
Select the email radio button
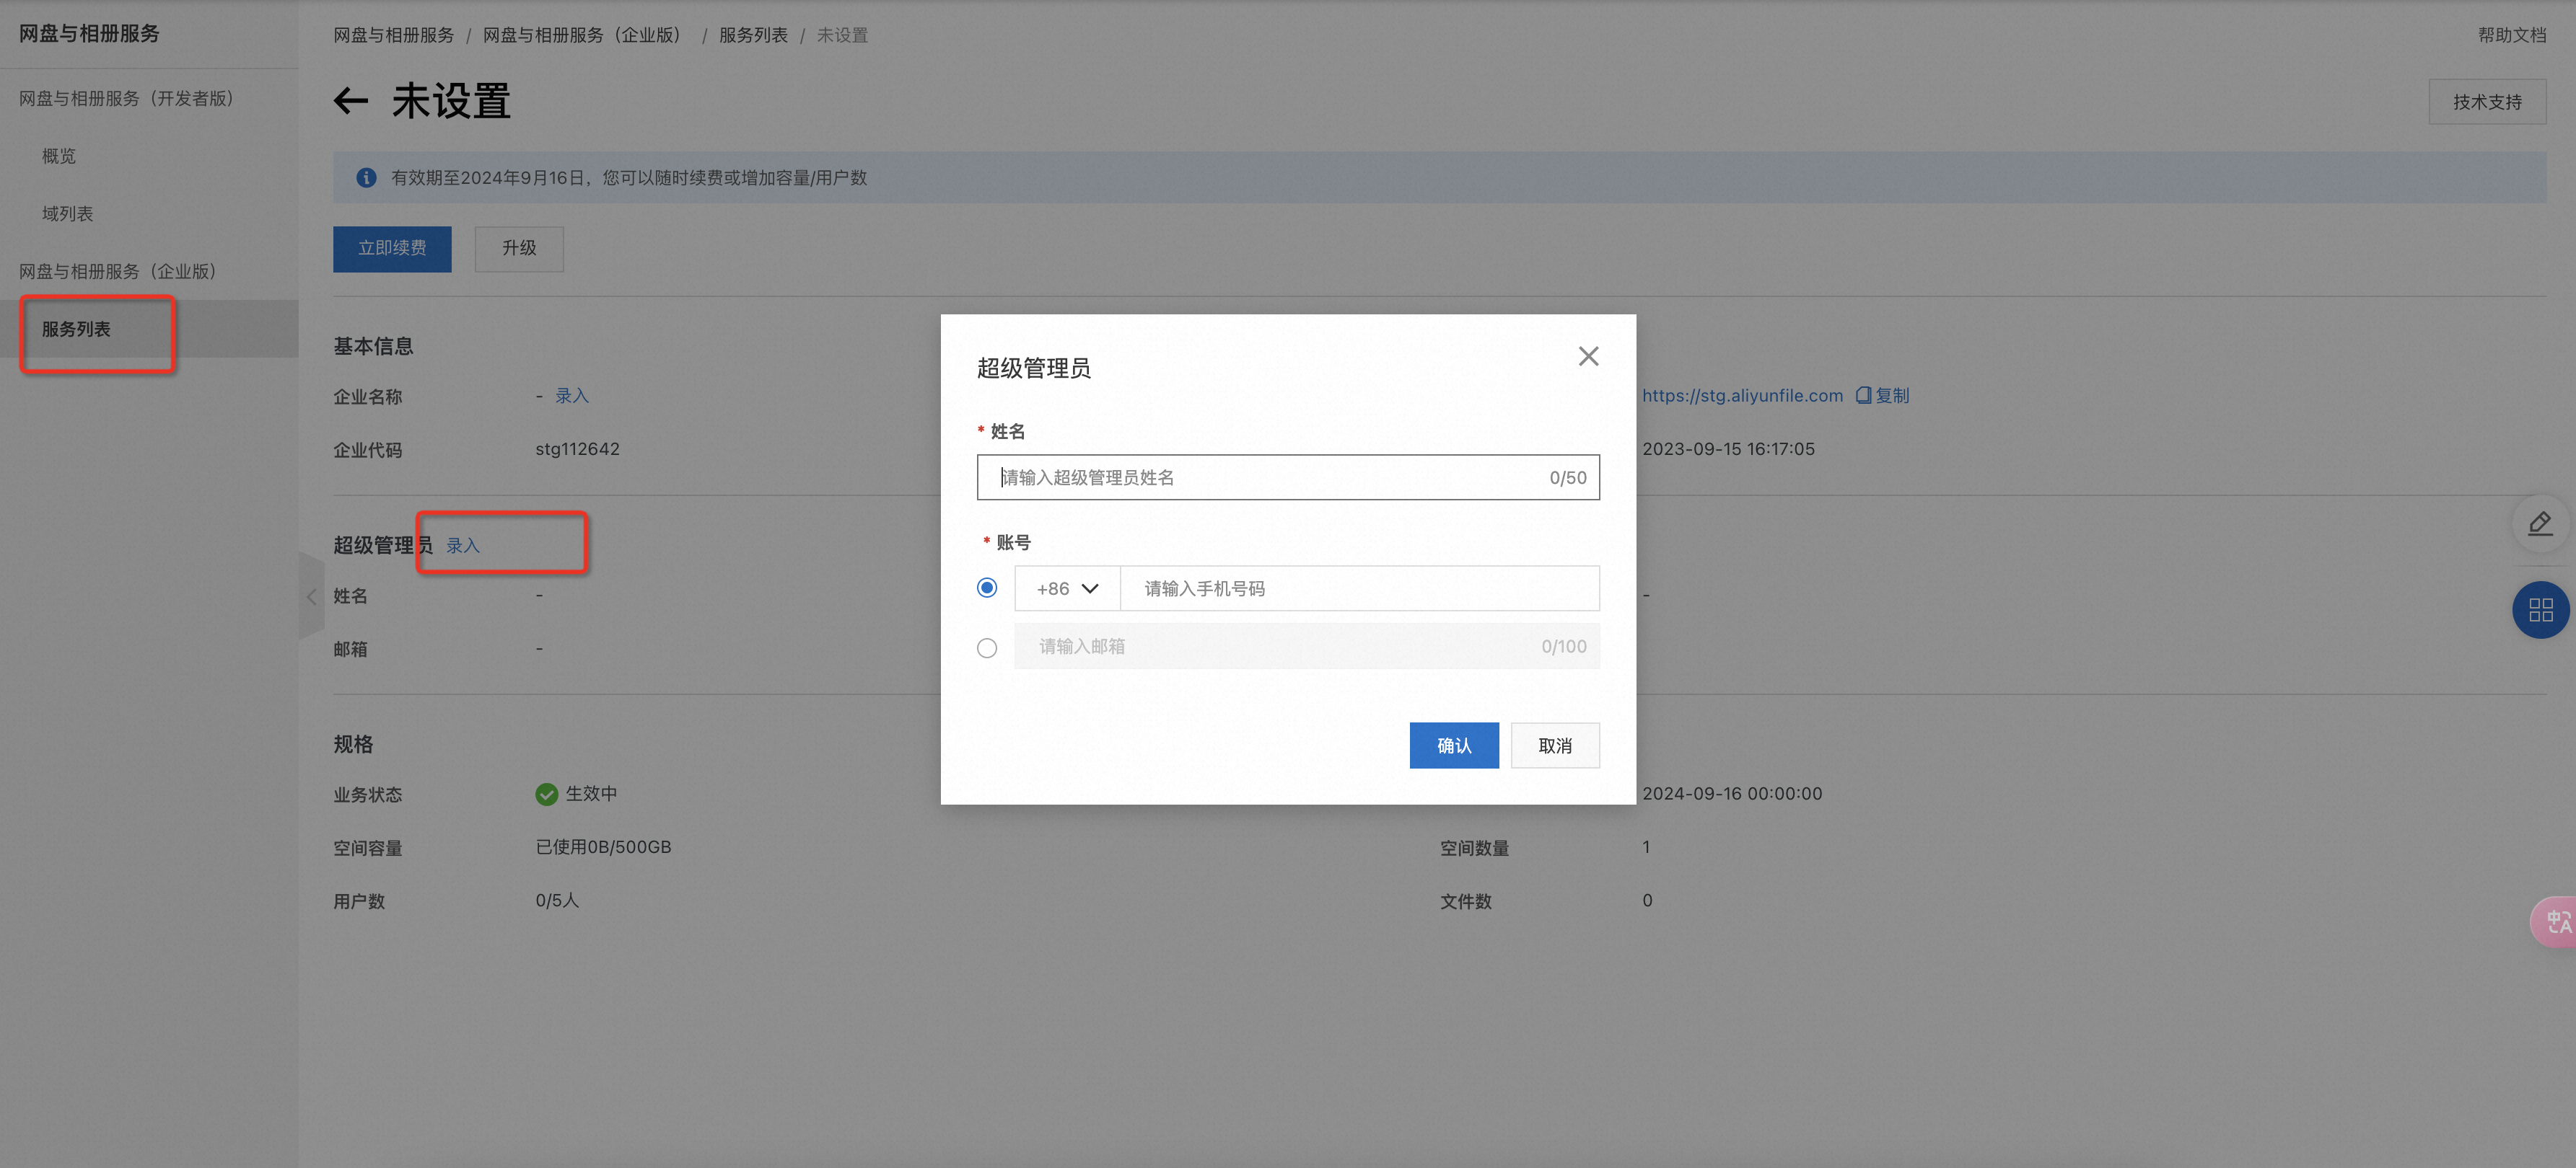pos(986,648)
